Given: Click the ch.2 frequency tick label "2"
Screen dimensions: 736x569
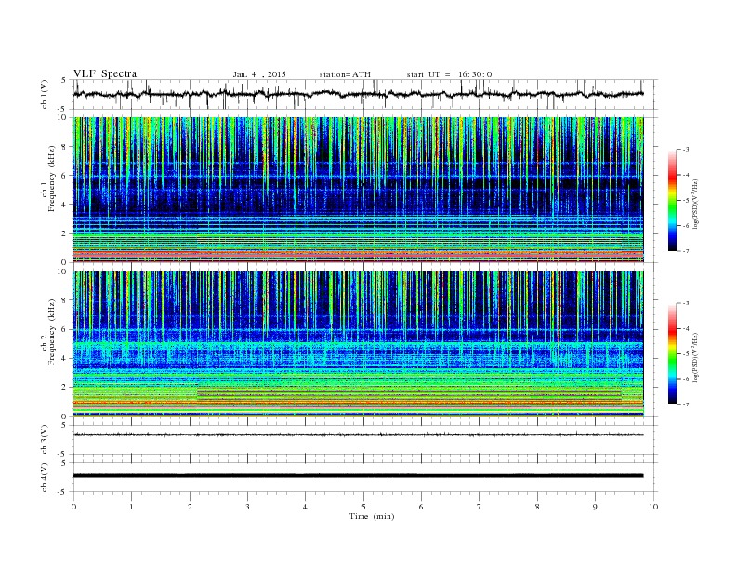Looking at the screenshot, I should point(65,387).
